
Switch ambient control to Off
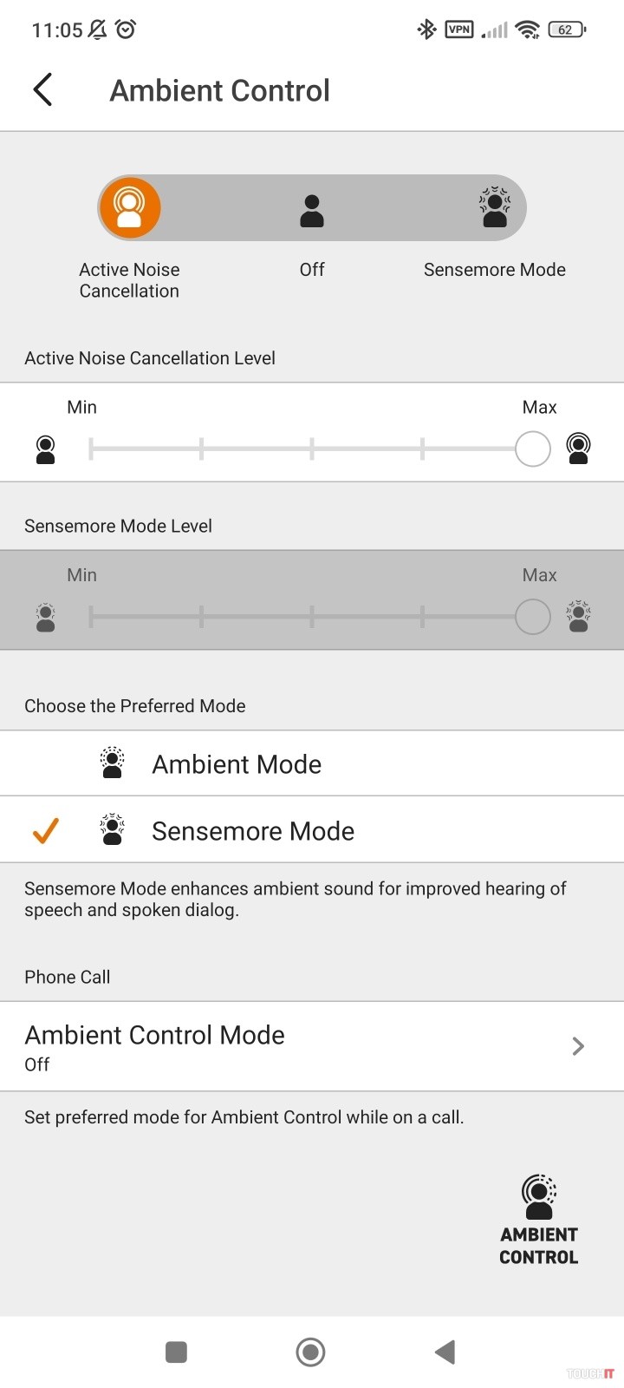pos(312,211)
